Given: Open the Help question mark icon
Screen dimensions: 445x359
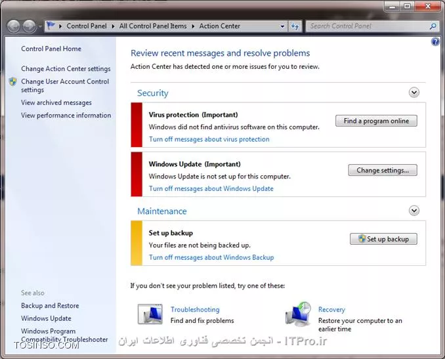Looking at the screenshot, I should click(x=435, y=42).
